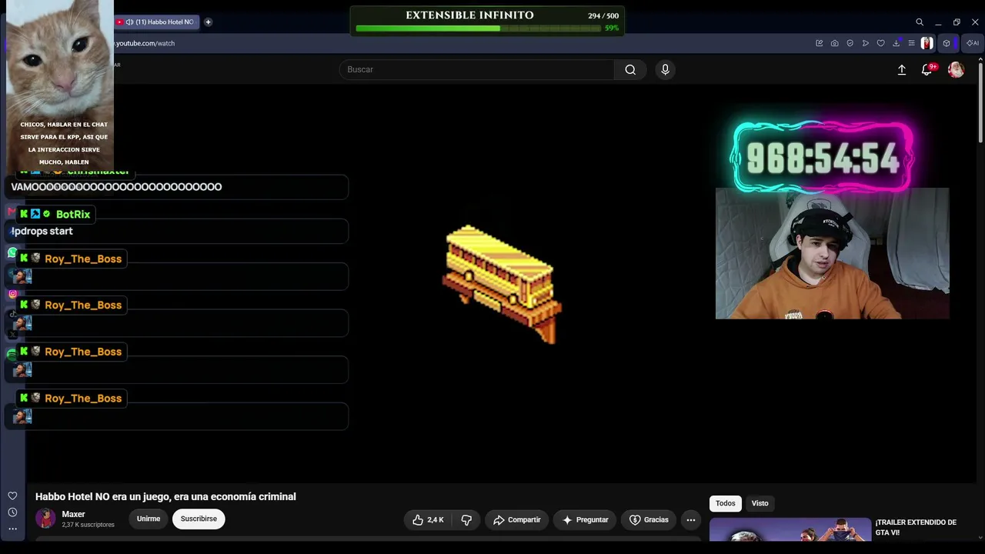
Task: Like the video with thumbs up
Action: point(428,520)
